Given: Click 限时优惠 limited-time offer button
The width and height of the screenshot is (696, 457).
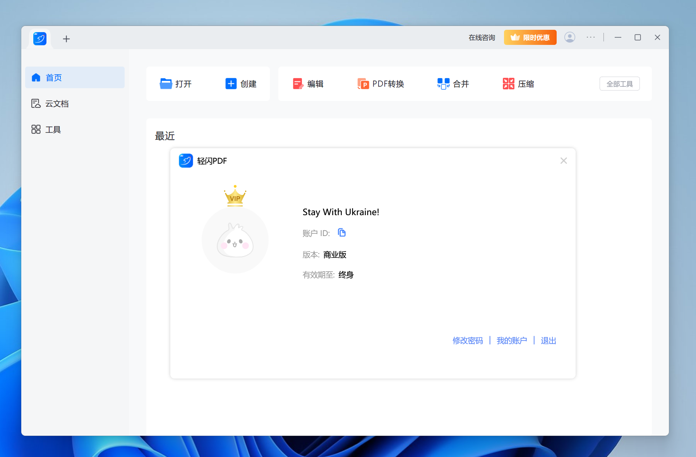Looking at the screenshot, I should pos(530,38).
